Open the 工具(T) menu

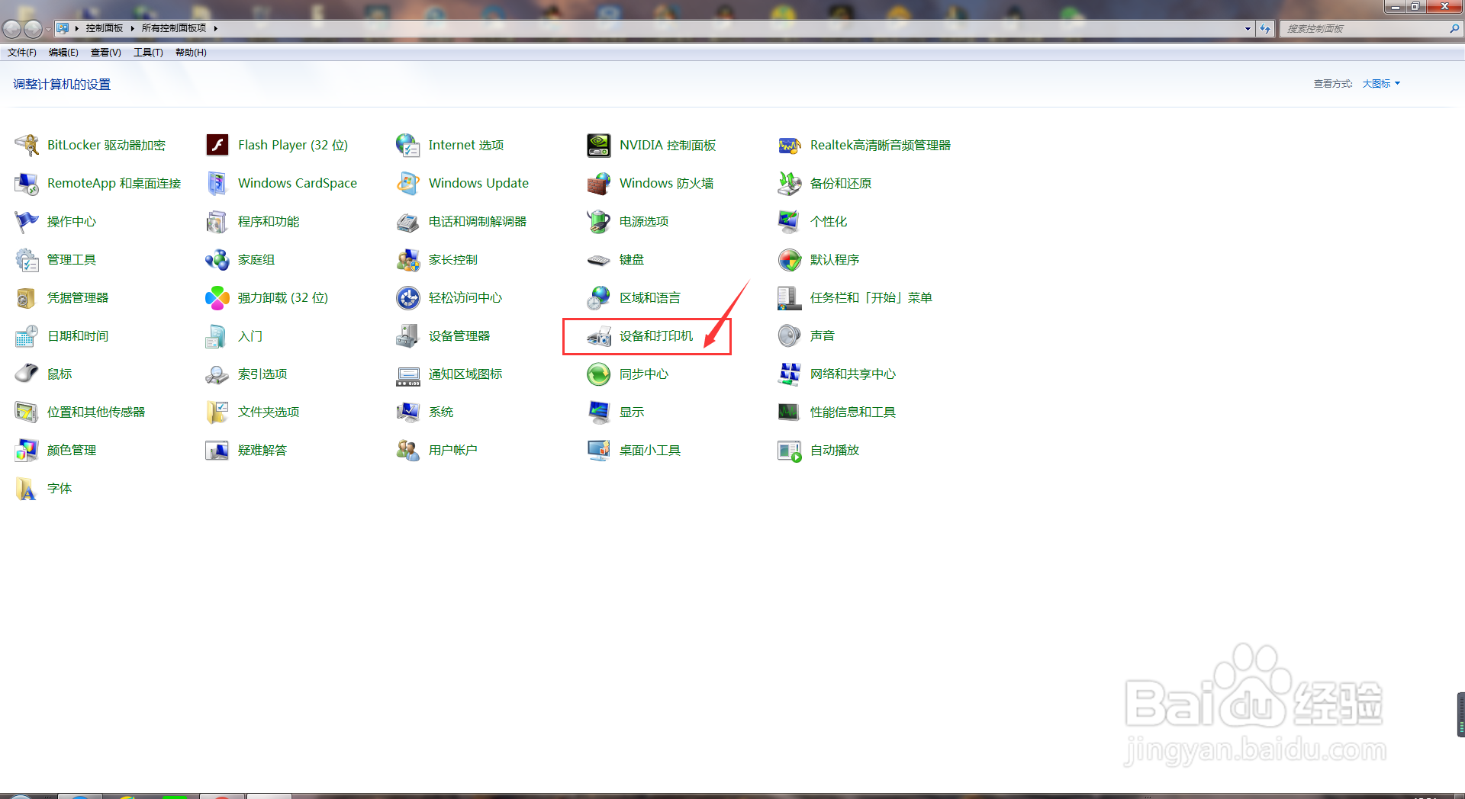148,53
